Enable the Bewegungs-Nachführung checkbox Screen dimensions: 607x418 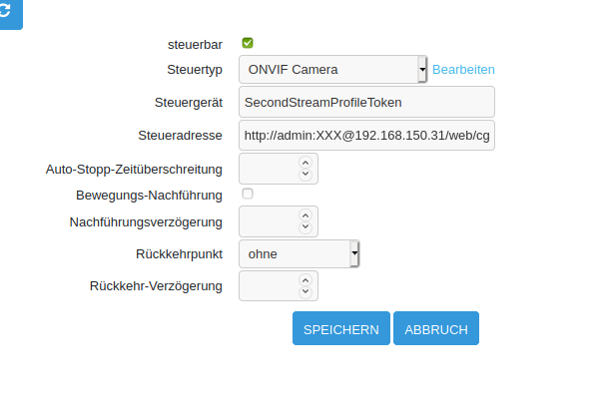tap(248, 194)
